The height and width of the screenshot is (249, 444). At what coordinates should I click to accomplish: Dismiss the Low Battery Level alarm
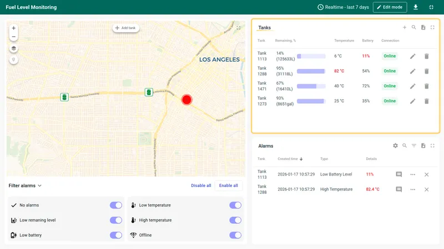(x=426, y=174)
